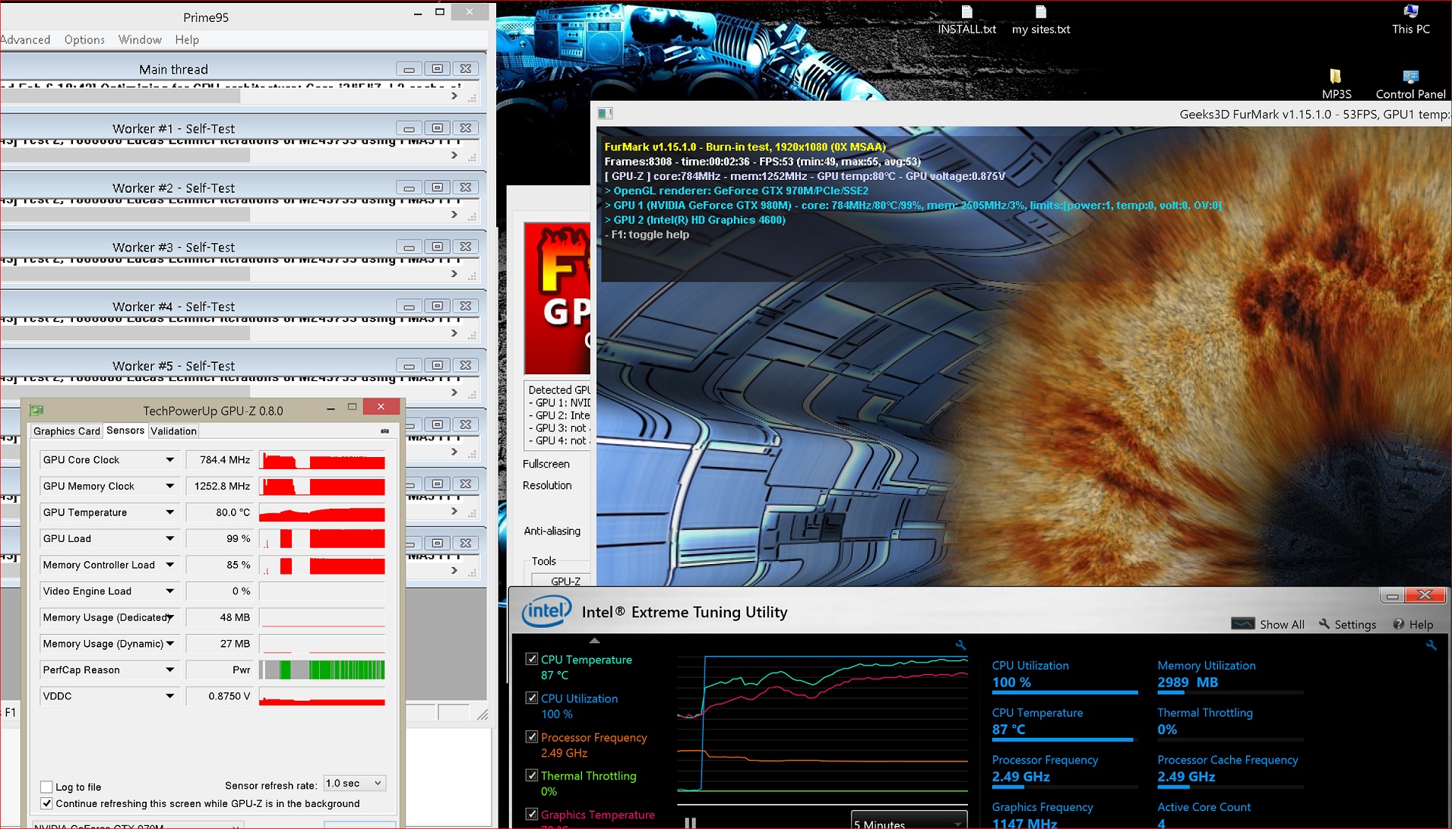
Task: Click the GPU-Z title bar app icon
Action: pos(36,410)
